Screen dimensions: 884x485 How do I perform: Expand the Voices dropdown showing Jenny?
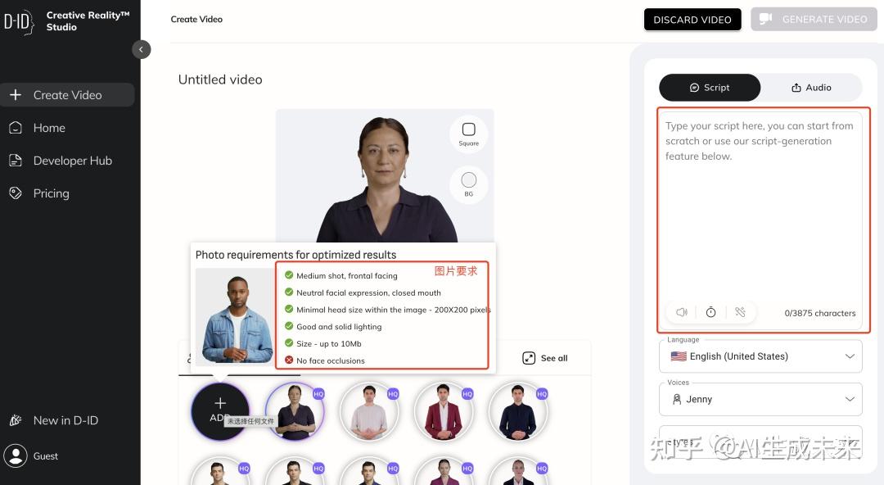coord(760,399)
